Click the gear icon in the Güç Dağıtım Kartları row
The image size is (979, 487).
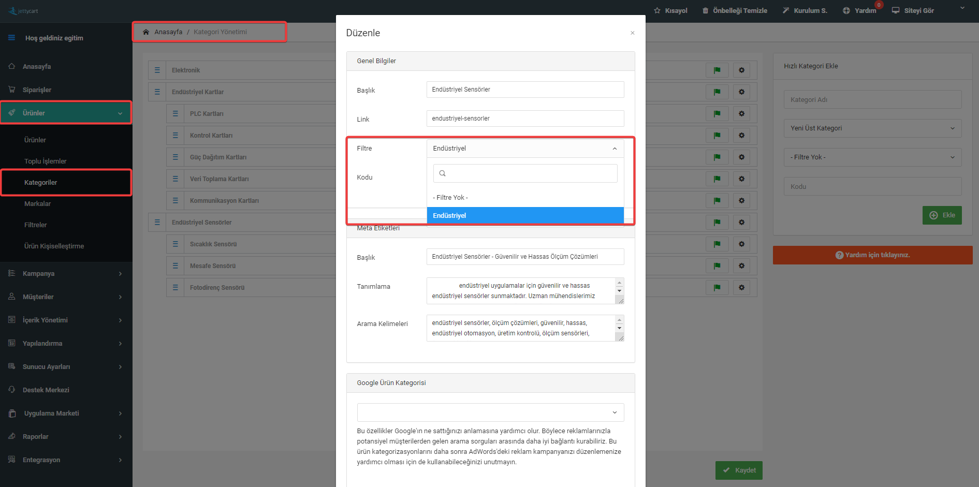(x=742, y=157)
